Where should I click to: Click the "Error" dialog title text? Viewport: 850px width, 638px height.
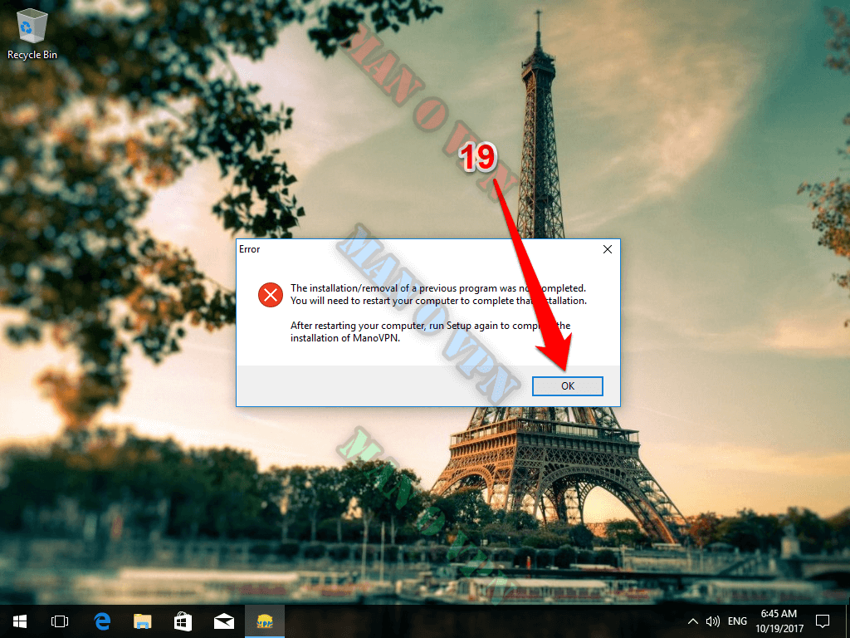point(249,249)
